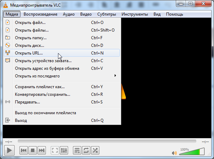Open the Помощь menu
This screenshot has width=214, height=159.
[x=174, y=14]
